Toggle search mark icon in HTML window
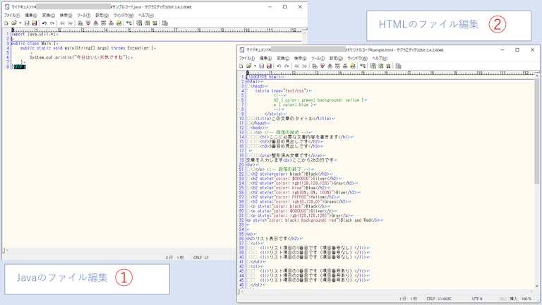Screen dimensions: 542x305 (x=345, y=66)
